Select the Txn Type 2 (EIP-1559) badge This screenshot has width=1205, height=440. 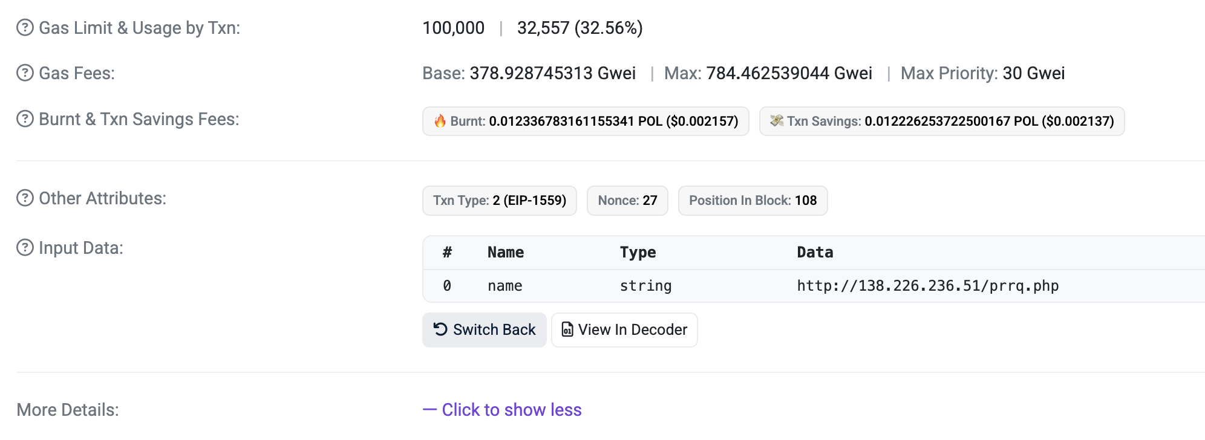(500, 201)
